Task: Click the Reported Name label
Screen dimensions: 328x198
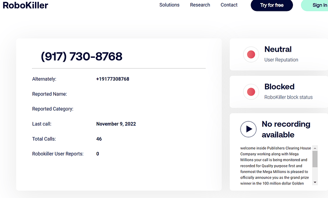Action: 49,94
